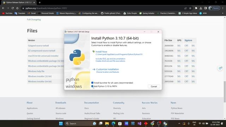The image size is (226, 127).
Task: Open Spring Initializr bookmark
Action: click(147, 13)
